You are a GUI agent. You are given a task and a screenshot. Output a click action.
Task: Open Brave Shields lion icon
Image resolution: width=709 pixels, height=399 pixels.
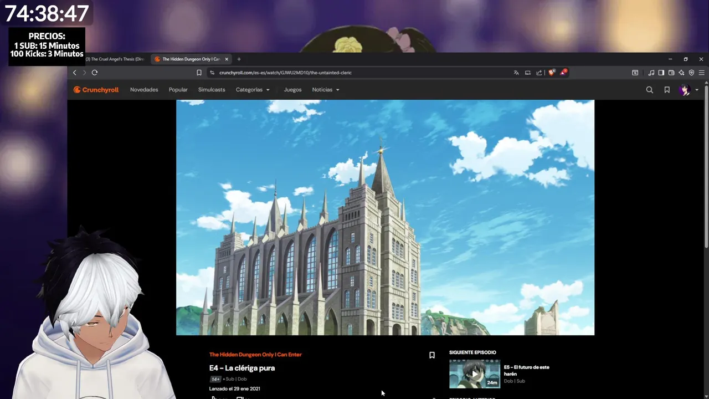551,73
